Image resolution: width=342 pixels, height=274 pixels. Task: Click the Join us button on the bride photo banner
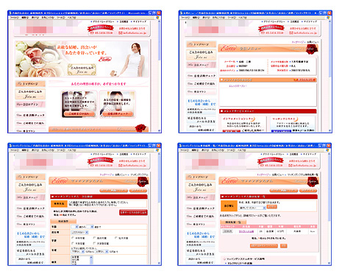click(x=82, y=70)
